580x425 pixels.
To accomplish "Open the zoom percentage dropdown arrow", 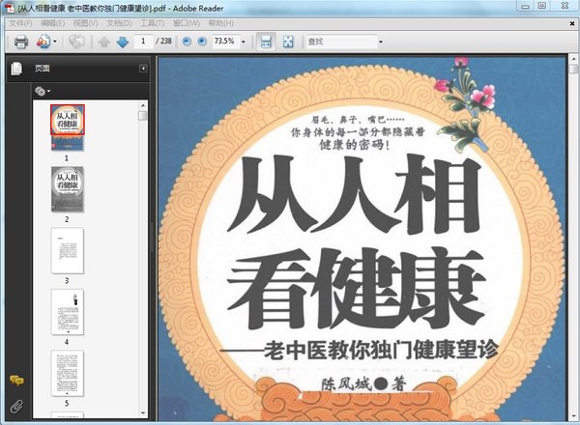I will 244,42.
